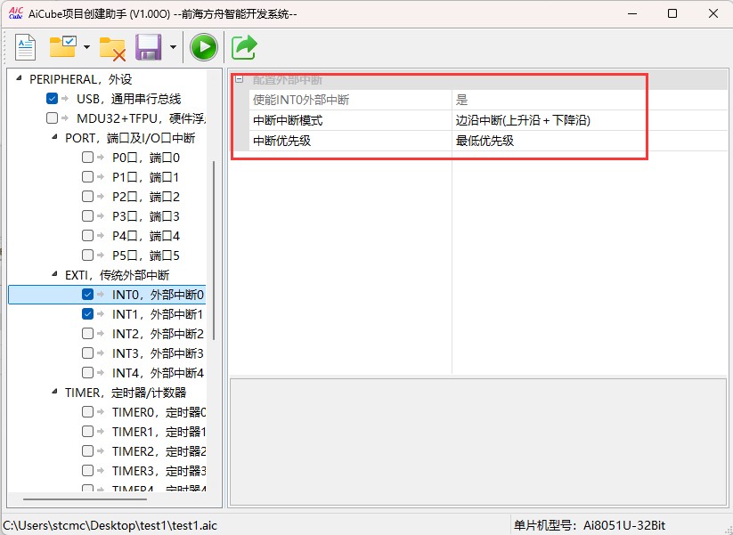
Task: Select the P0口，端口0 tree item
Action: tap(146, 158)
